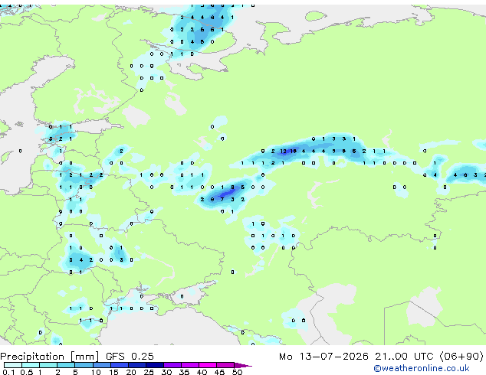
Task: Click the 'GFS 0.25' model label
Action: click(x=130, y=357)
